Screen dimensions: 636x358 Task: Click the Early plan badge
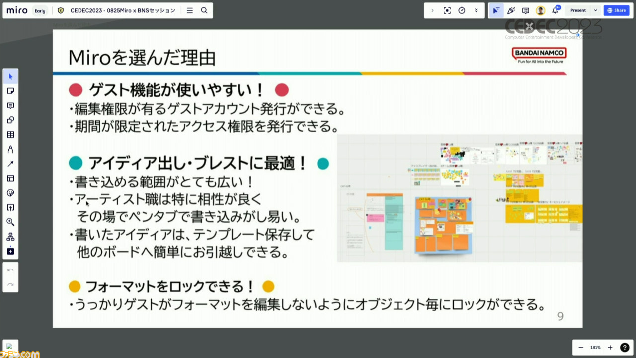pos(40,10)
